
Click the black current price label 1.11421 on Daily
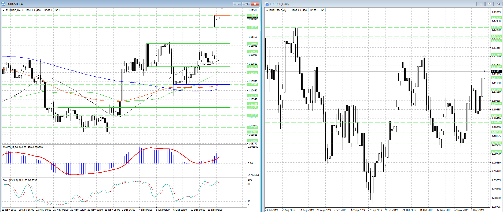(496, 72)
